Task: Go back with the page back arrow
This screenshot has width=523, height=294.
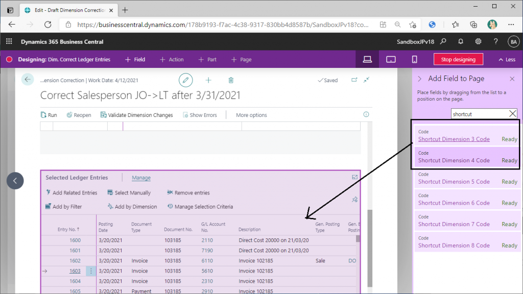Action: (x=28, y=79)
